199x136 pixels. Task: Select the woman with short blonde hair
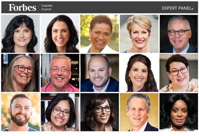[x=139, y=34]
